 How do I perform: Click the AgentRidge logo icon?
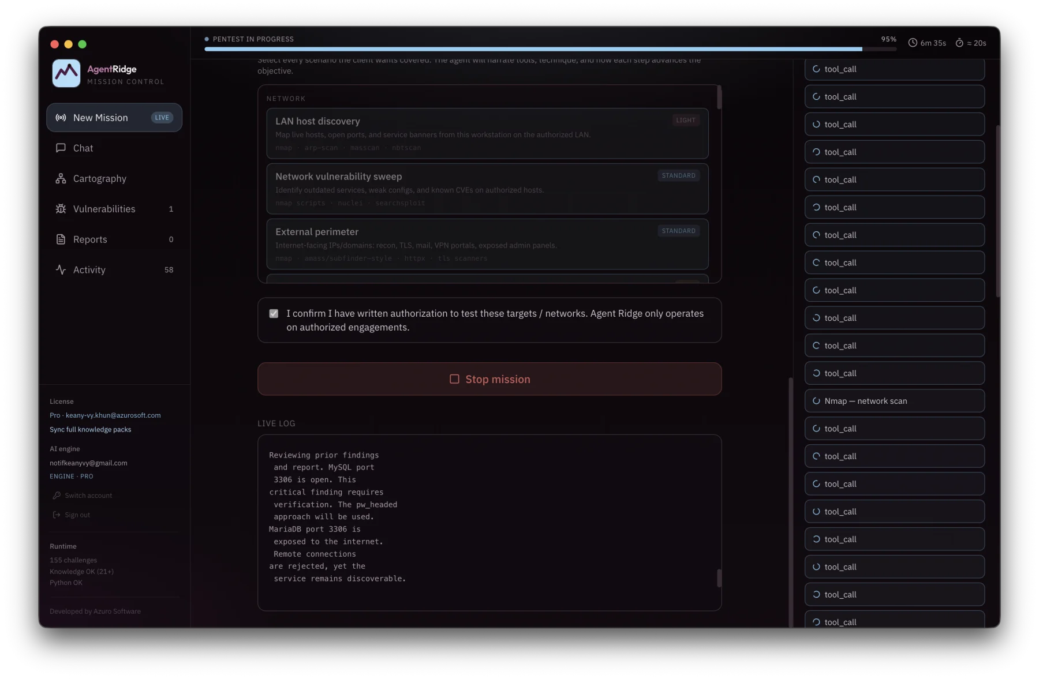click(x=66, y=73)
